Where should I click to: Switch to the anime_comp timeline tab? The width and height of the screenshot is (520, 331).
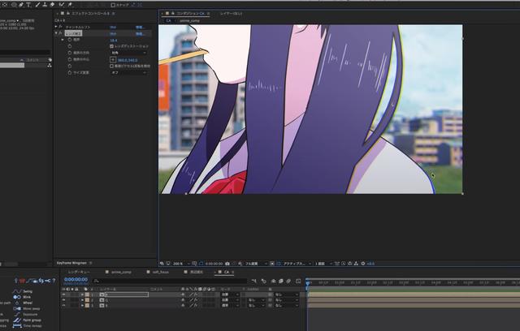(121, 272)
